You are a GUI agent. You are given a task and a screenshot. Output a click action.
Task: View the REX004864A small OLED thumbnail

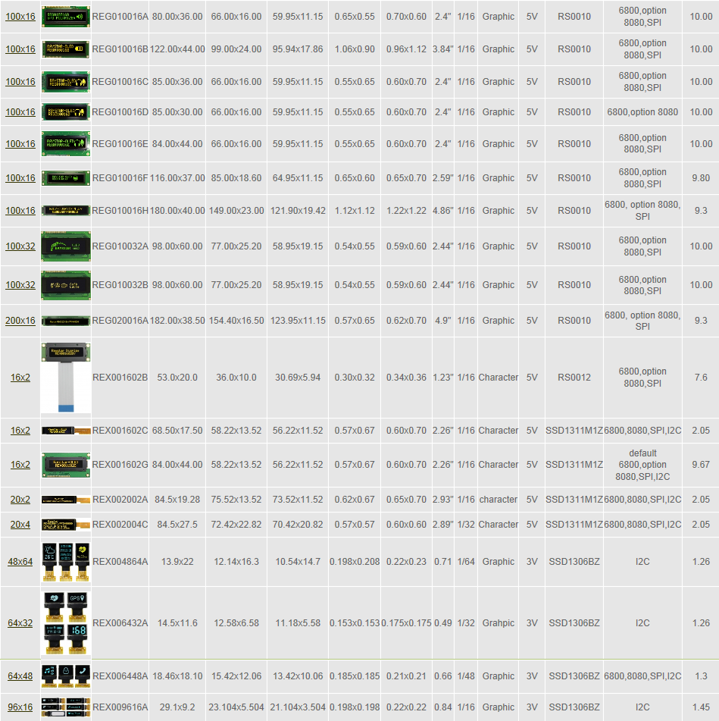pos(66,562)
